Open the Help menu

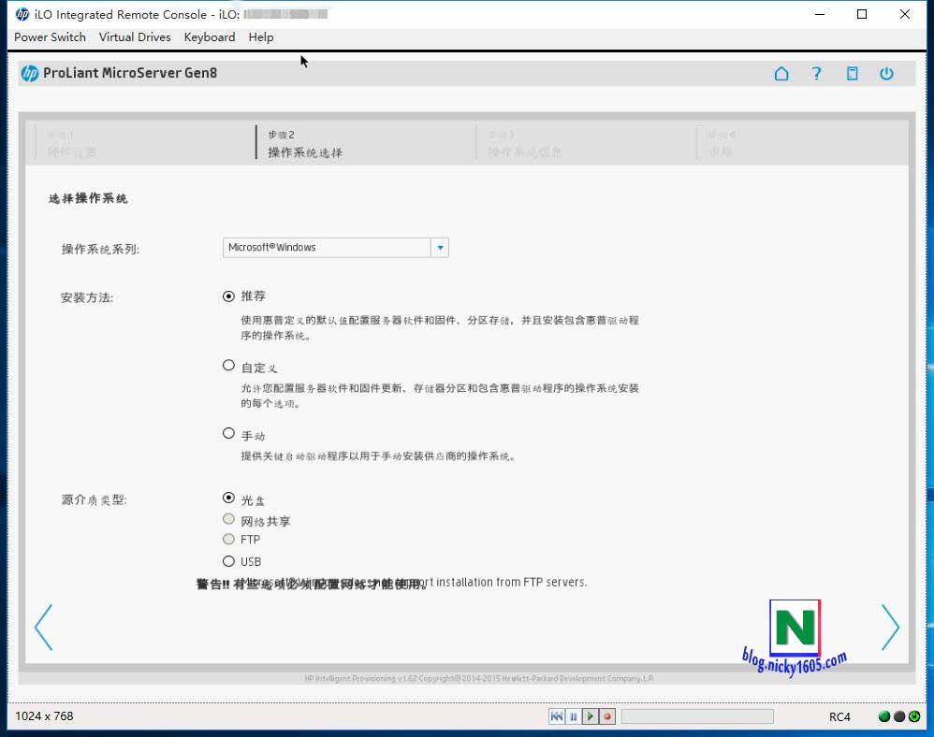[261, 36]
